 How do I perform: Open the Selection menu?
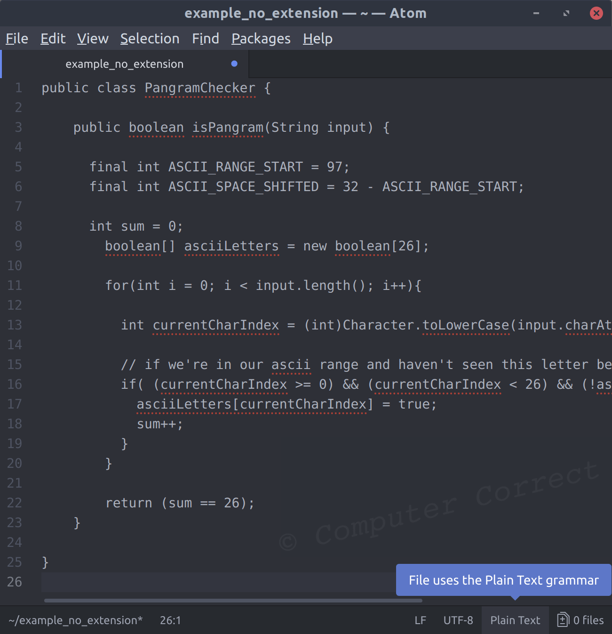pyautogui.click(x=150, y=39)
